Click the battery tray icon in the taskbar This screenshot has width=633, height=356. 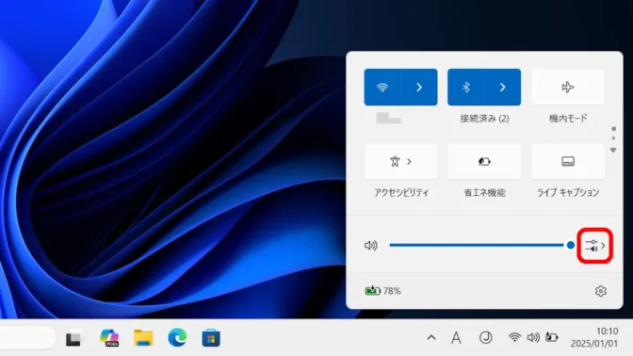(551, 337)
